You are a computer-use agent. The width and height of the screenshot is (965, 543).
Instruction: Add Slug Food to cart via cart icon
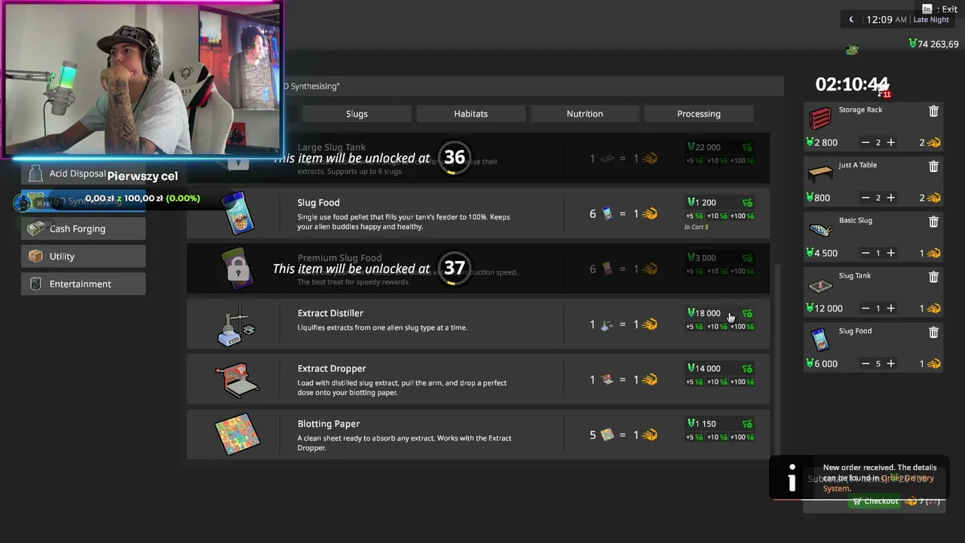[747, 202]
